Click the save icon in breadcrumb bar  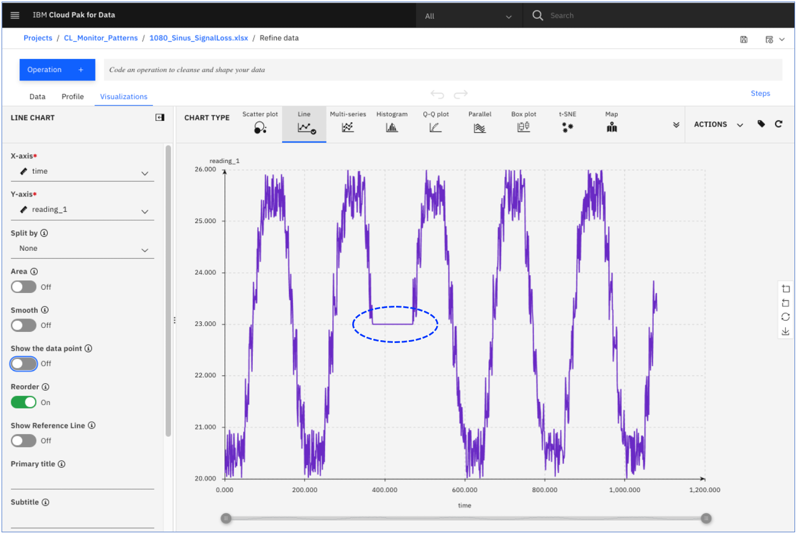(x=743, y=39)
